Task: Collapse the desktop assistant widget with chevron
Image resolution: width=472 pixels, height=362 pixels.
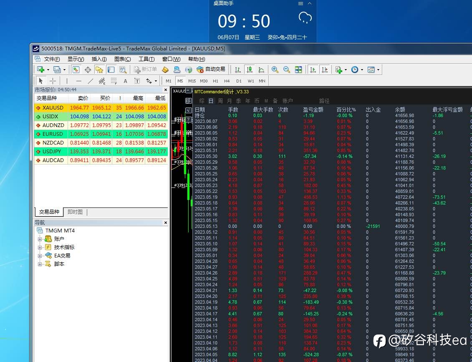Action: 310,4
